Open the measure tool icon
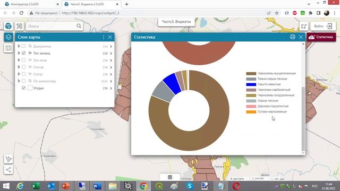 (x=8, y=159)
